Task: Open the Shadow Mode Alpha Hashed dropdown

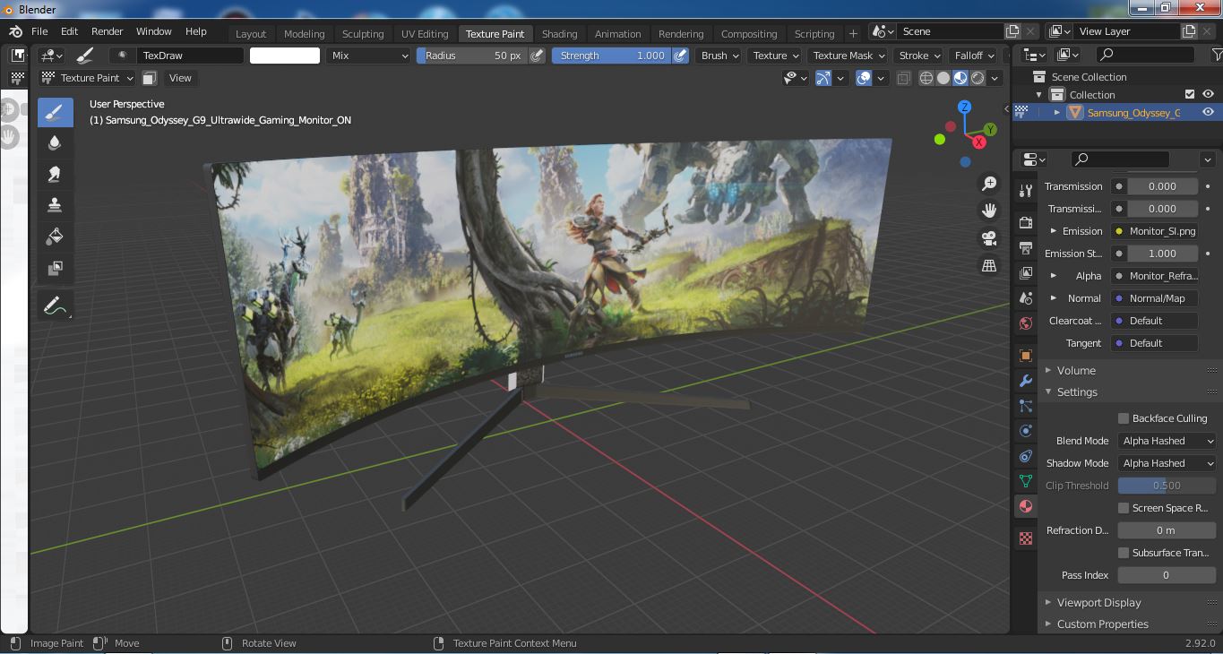Action: [1167, 463]
